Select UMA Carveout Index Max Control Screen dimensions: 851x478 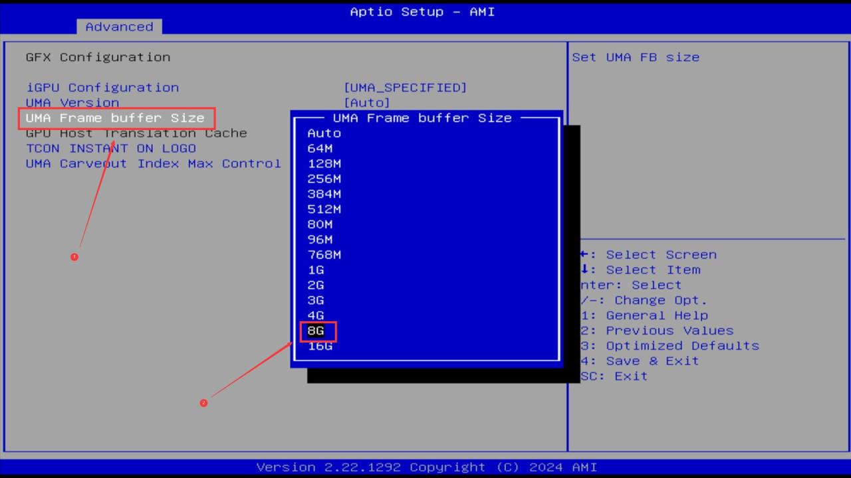[154, 163]
